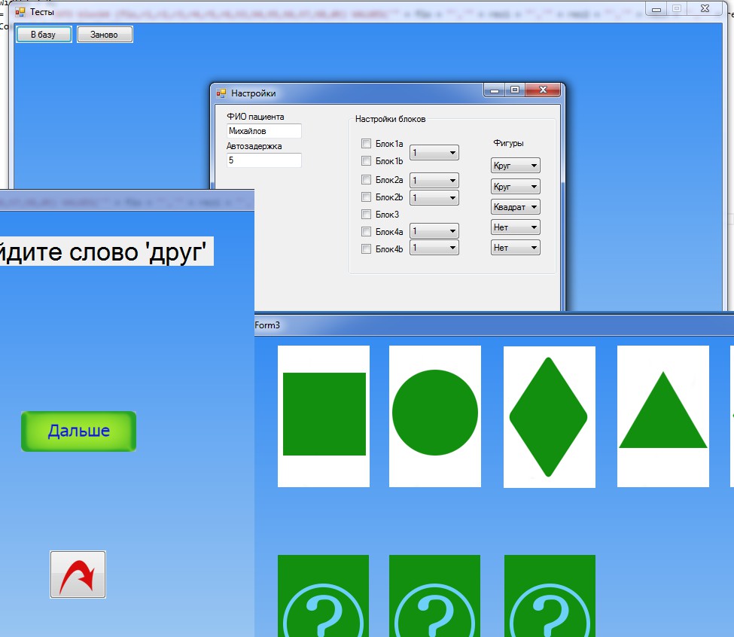Expand the Блок2b number dropdown

[434, 197]
